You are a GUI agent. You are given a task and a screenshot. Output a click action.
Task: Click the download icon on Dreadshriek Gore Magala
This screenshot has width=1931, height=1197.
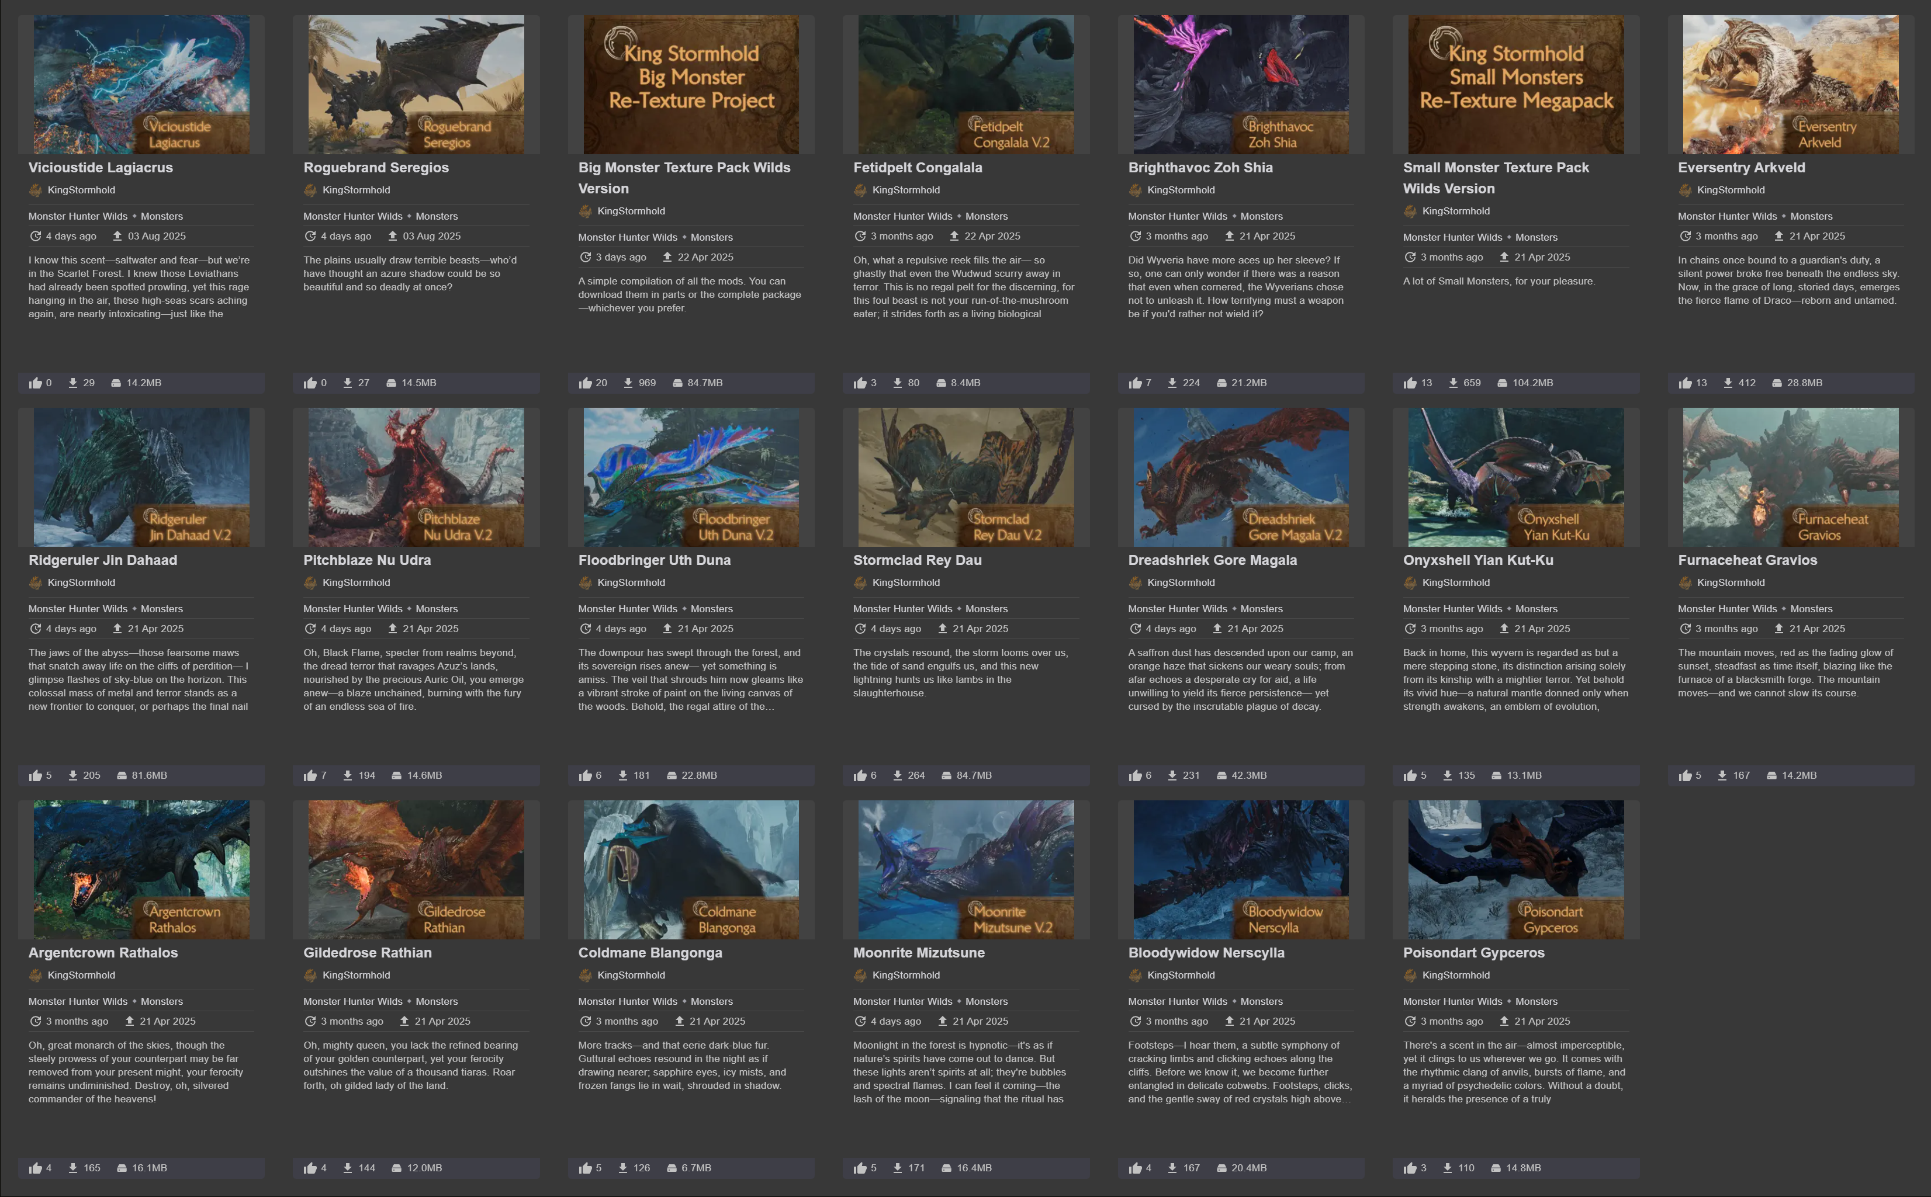(1172, 776)
